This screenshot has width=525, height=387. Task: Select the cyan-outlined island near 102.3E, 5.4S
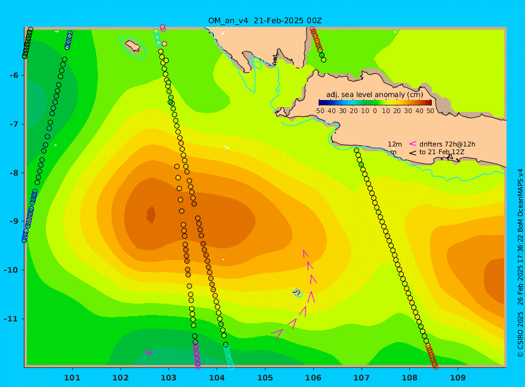click(132, 46)
